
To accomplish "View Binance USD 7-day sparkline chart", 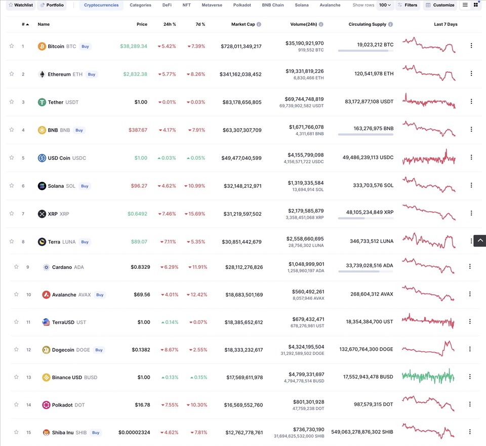I will tap(428, 376).
